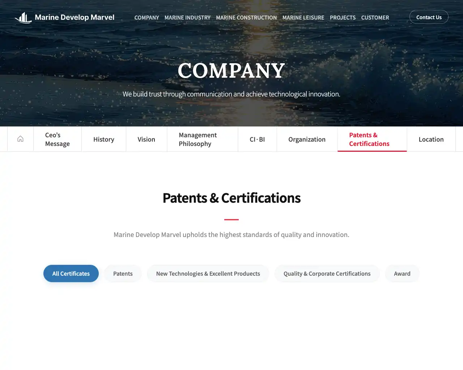Switch to Ceo's Message tab

click(58, 139)
